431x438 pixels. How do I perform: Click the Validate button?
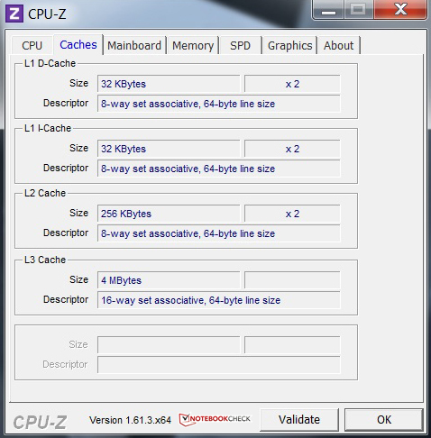(299, 419)
